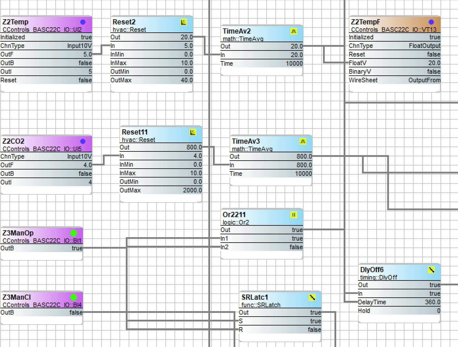Viewport: 458px width, 347px height.
Task: Click the blue status dot on Z2Temp
Action: 83,22
